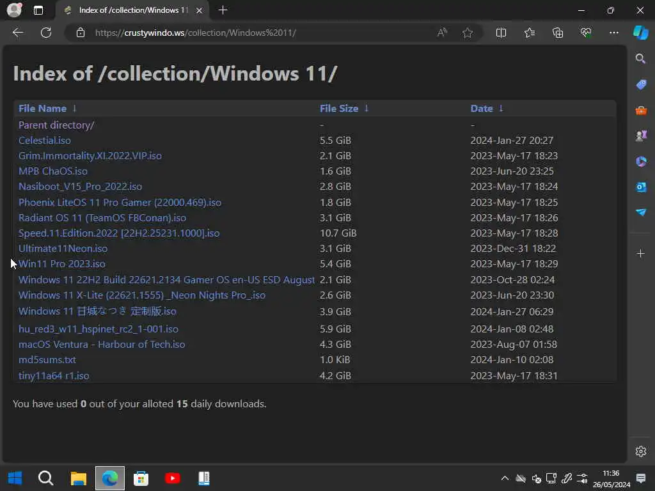Download macOS Ventura - Harbour of Tech.iso
655x491 pixels.
[x=102, y=345]
